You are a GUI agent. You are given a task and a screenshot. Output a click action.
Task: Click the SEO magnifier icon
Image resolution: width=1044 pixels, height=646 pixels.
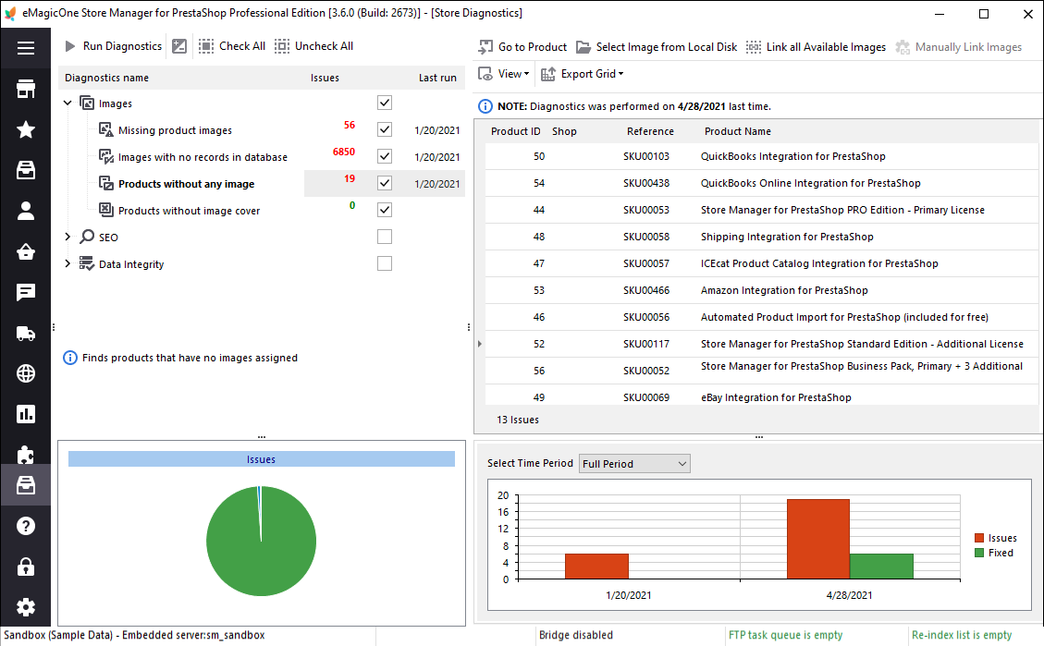pos(87,237)
